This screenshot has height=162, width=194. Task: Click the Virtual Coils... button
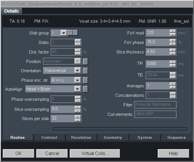(95, 153)
